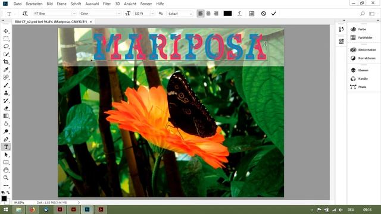Expand the tools panel double arrow

[3, 21]
